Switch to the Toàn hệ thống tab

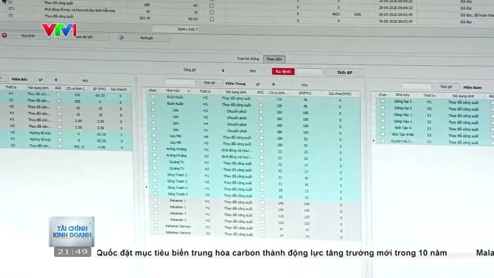click(248, 59)
